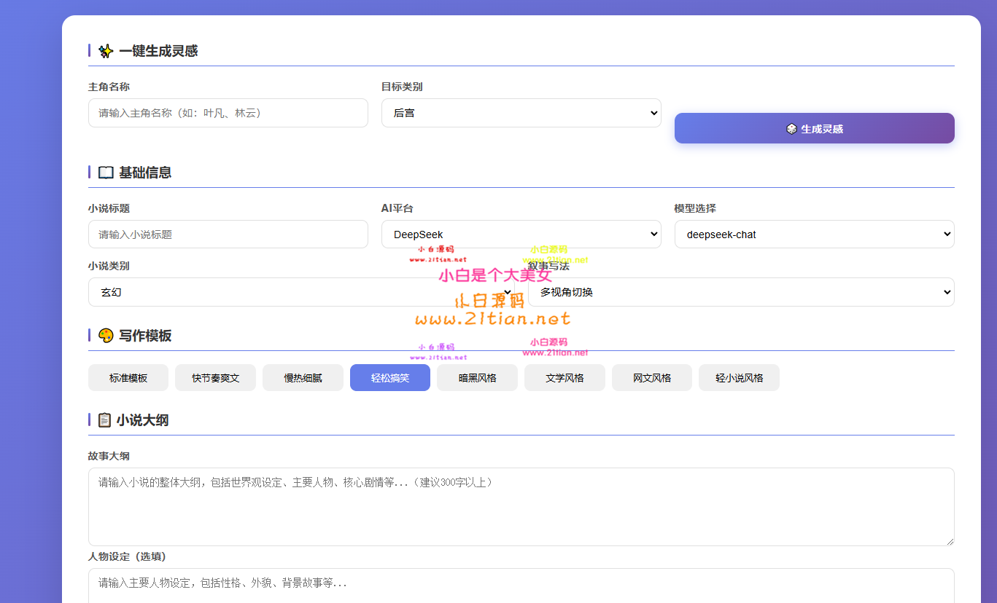
Task: Click the sparkle icon beside 一键生成灵感
Action: point(106,51)
